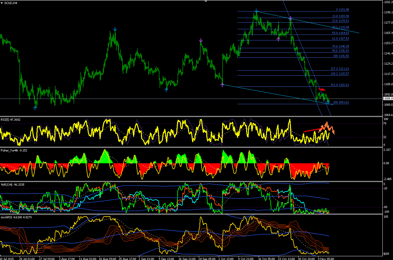Screen dimensions: 393x260
Task: Click the 1068.6 value on the price scale
Action: pos(388,115)
